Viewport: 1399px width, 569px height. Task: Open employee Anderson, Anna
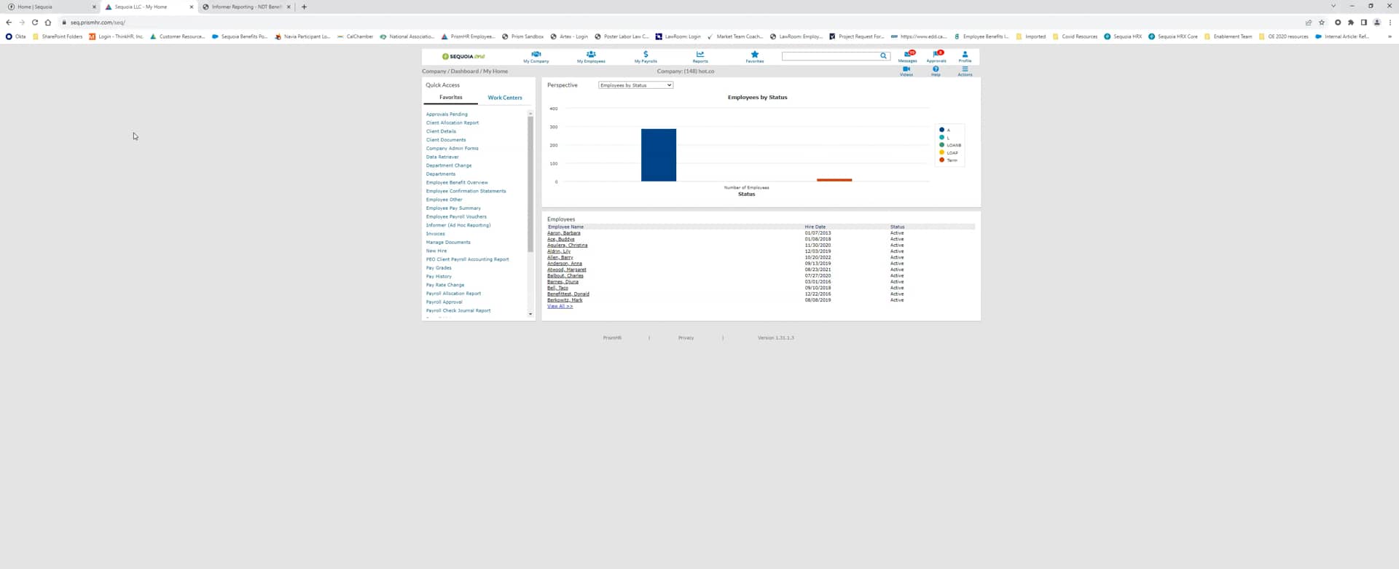pos(565,264)
